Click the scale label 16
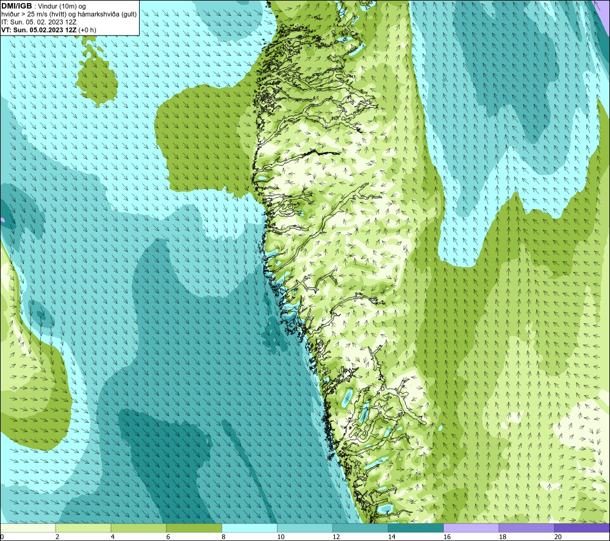 (447, 537)
